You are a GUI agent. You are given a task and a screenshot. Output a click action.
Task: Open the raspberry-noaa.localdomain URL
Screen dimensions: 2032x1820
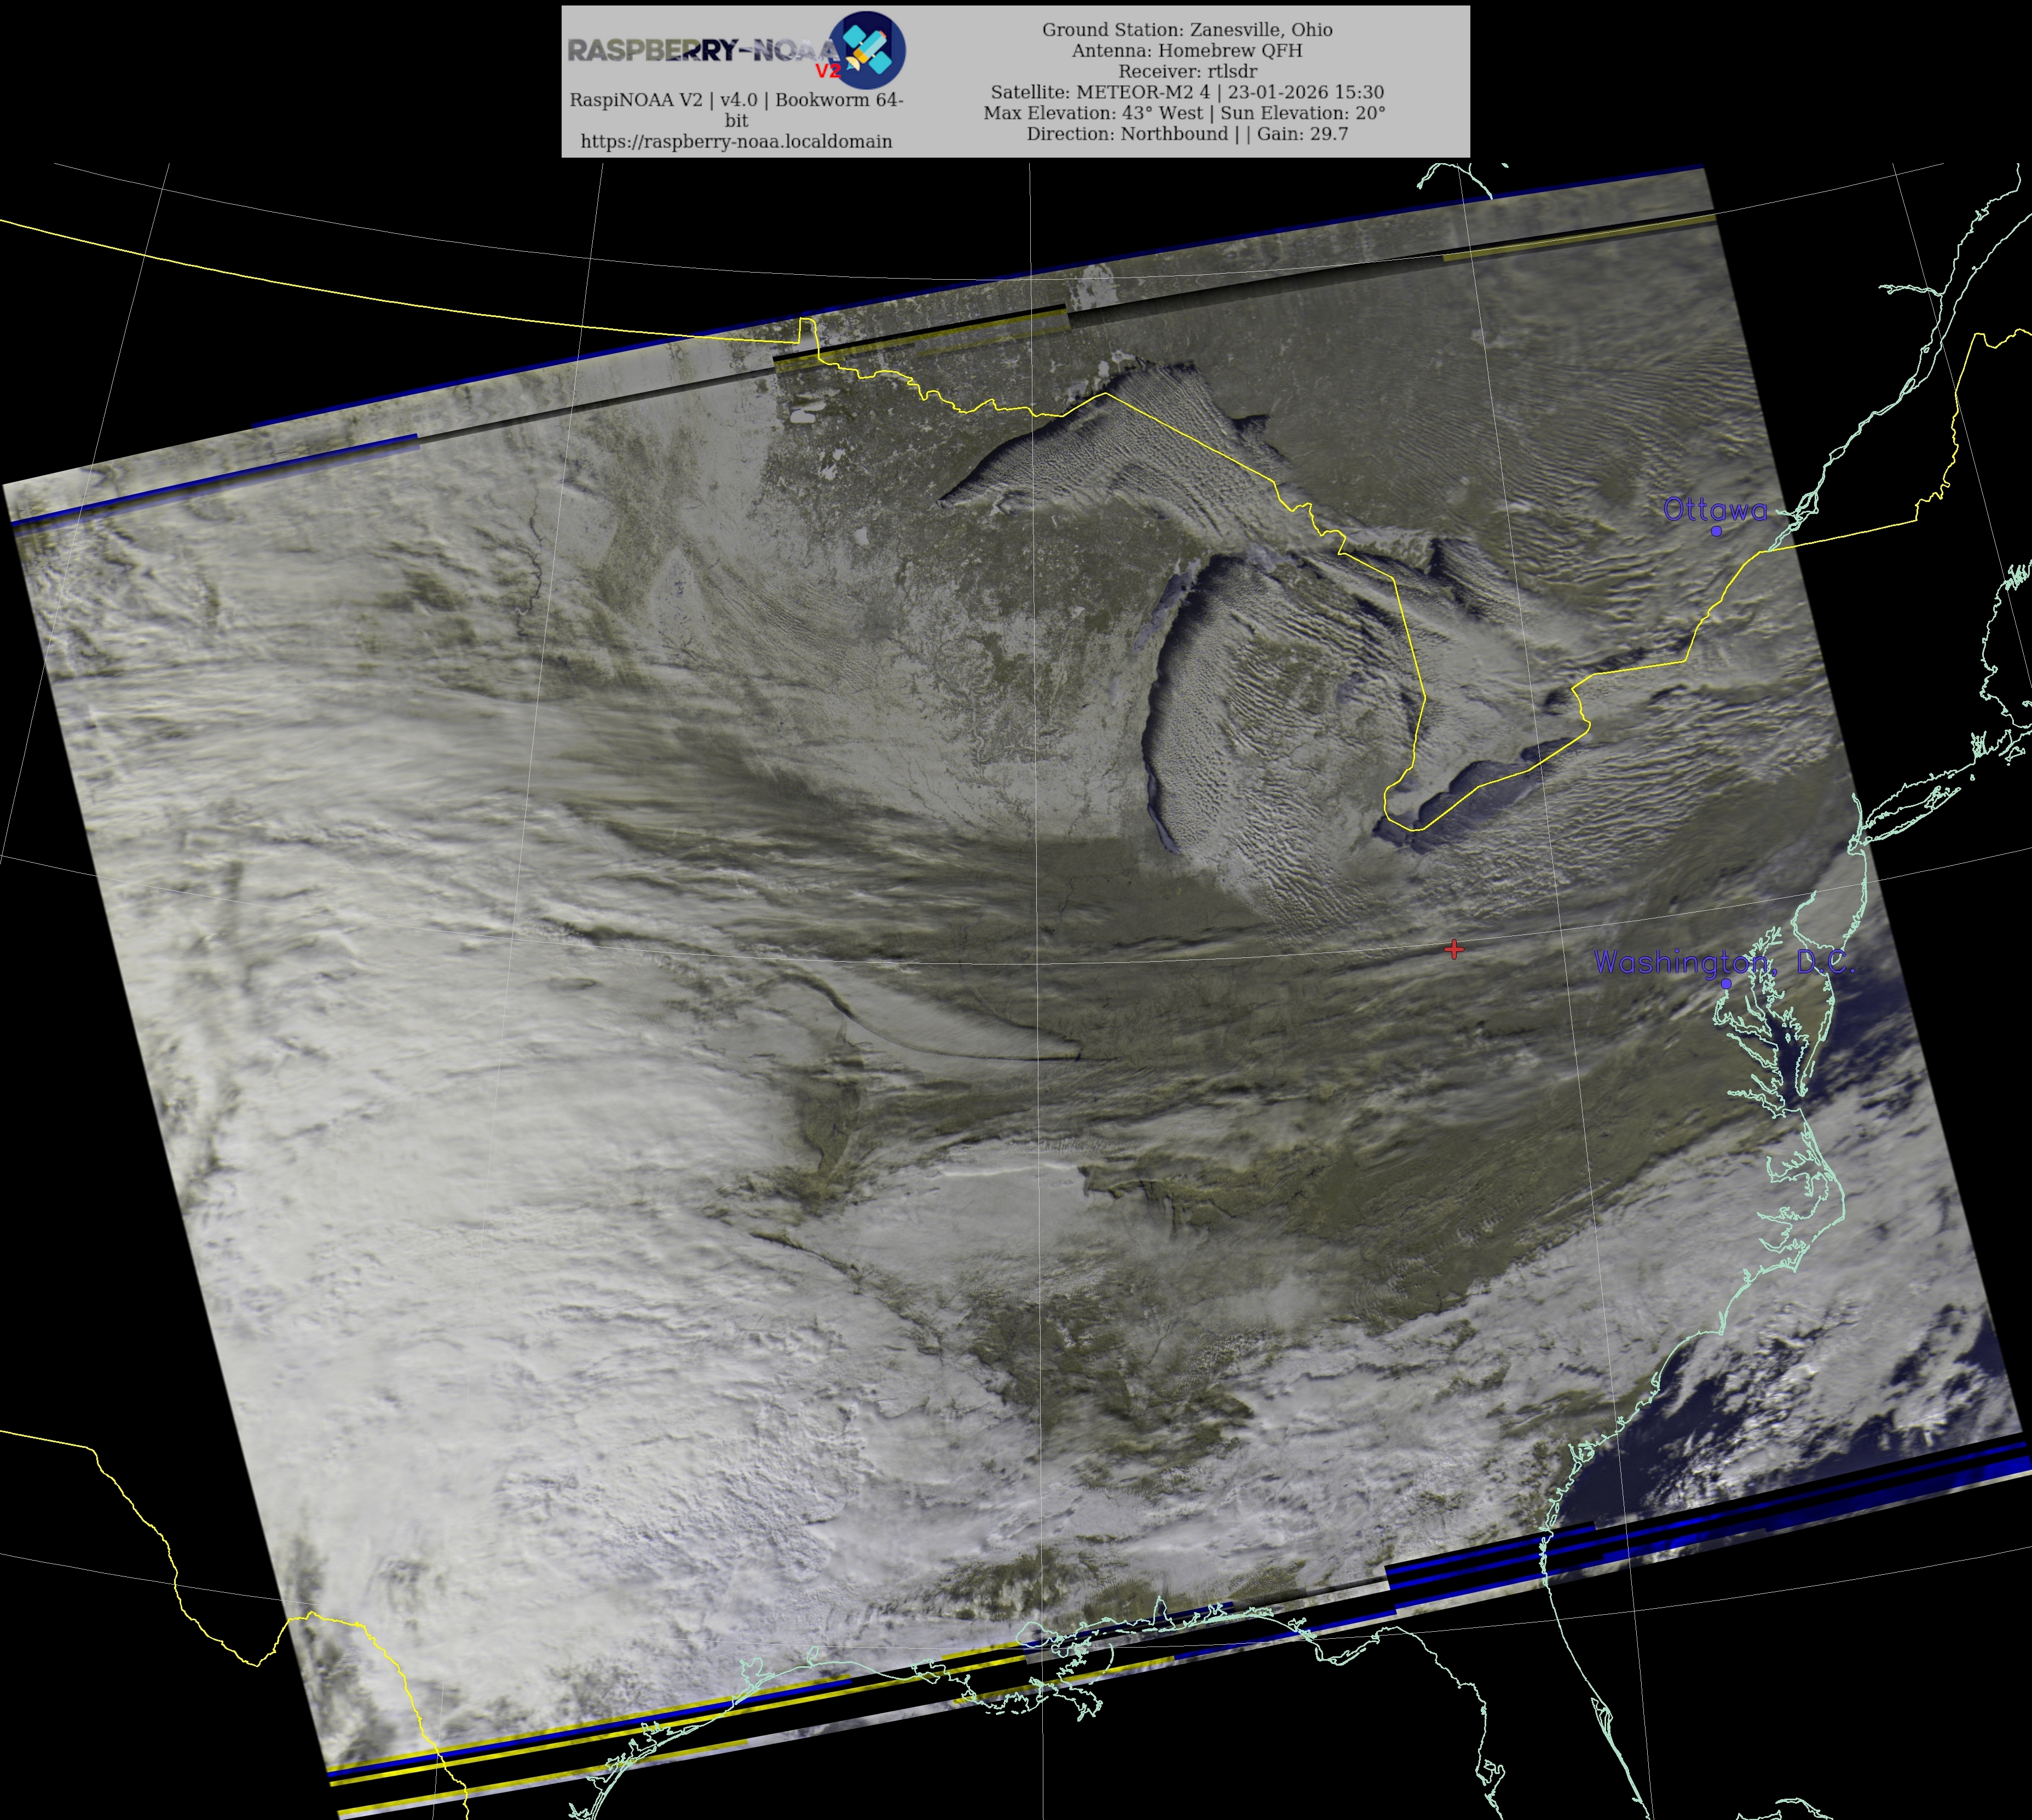[x=736, y=141]
